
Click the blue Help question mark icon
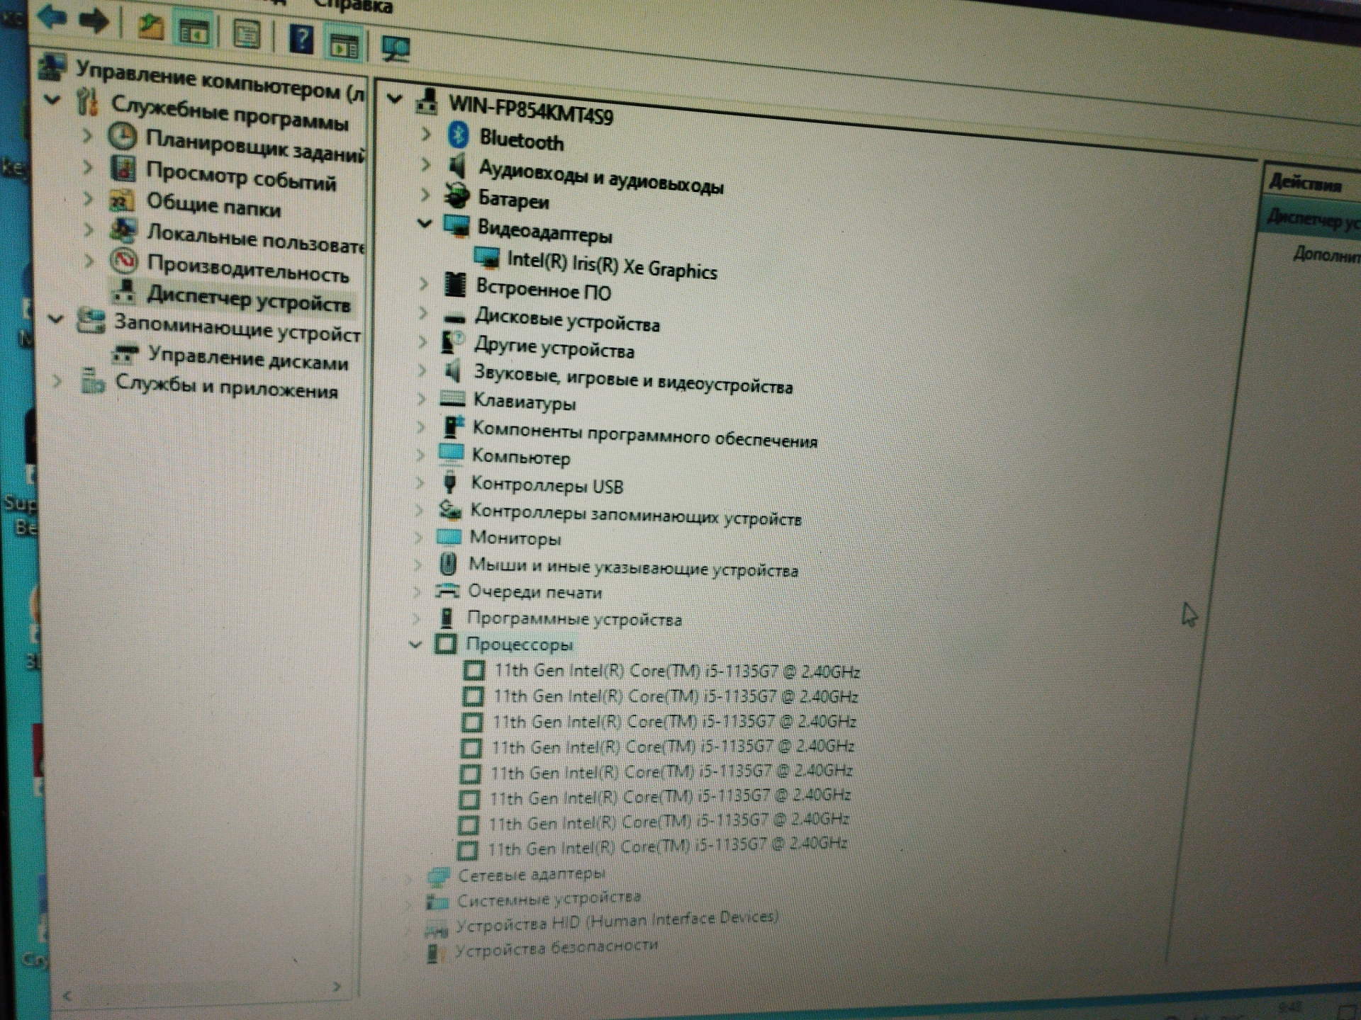point(301,39)
